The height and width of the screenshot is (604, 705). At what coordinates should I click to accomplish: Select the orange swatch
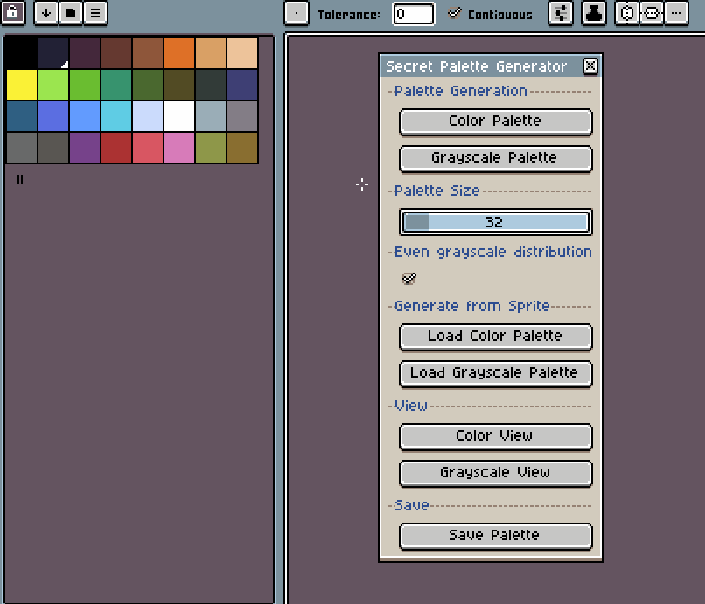[x=179, y=53]
